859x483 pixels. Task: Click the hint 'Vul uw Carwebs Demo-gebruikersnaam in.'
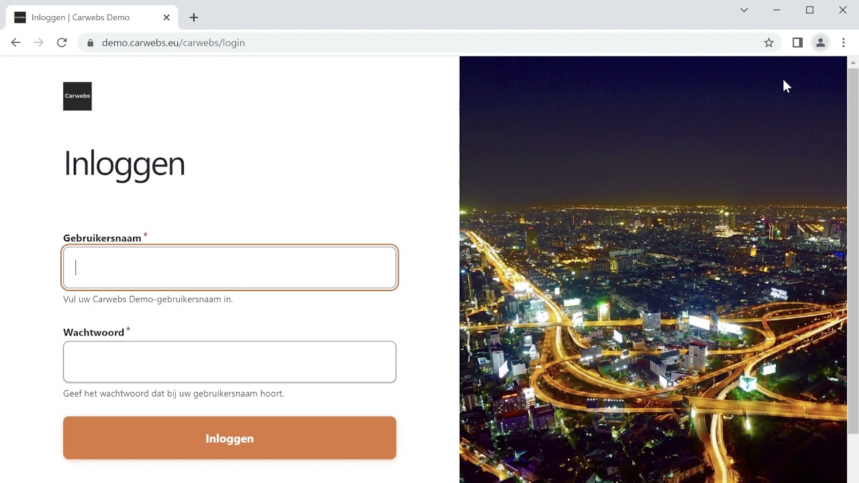(x=148, y=299)
